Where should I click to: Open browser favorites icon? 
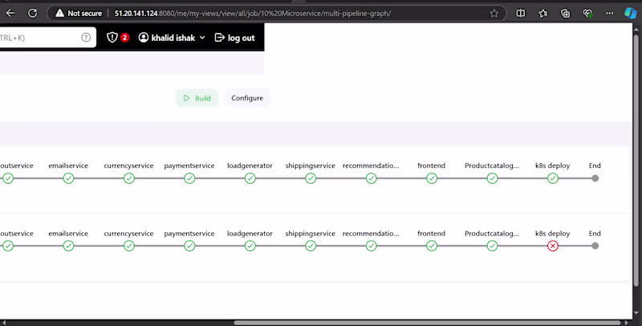[543, 13]
